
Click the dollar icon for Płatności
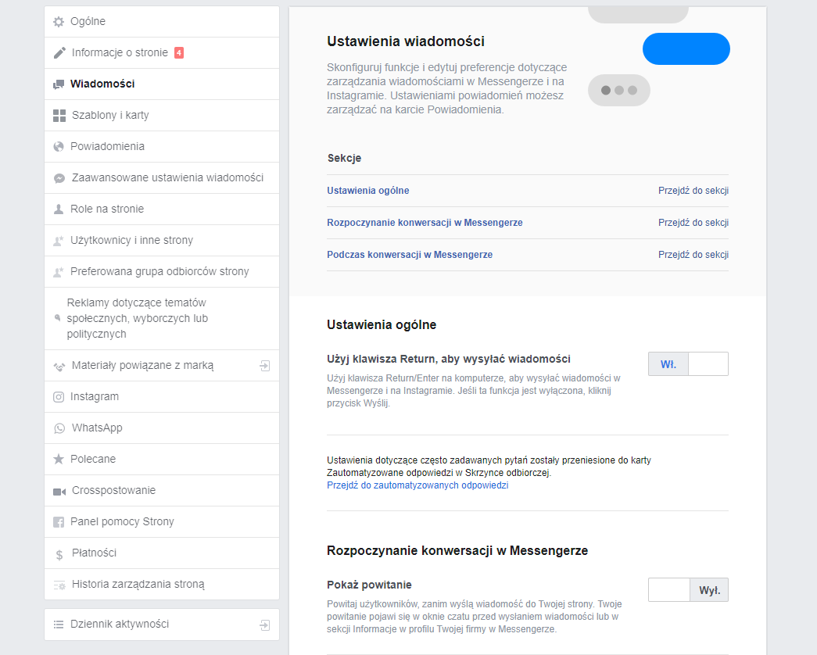click(59, 553)
